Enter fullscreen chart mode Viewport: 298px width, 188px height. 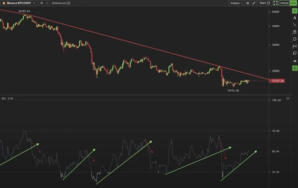(275, 3)
